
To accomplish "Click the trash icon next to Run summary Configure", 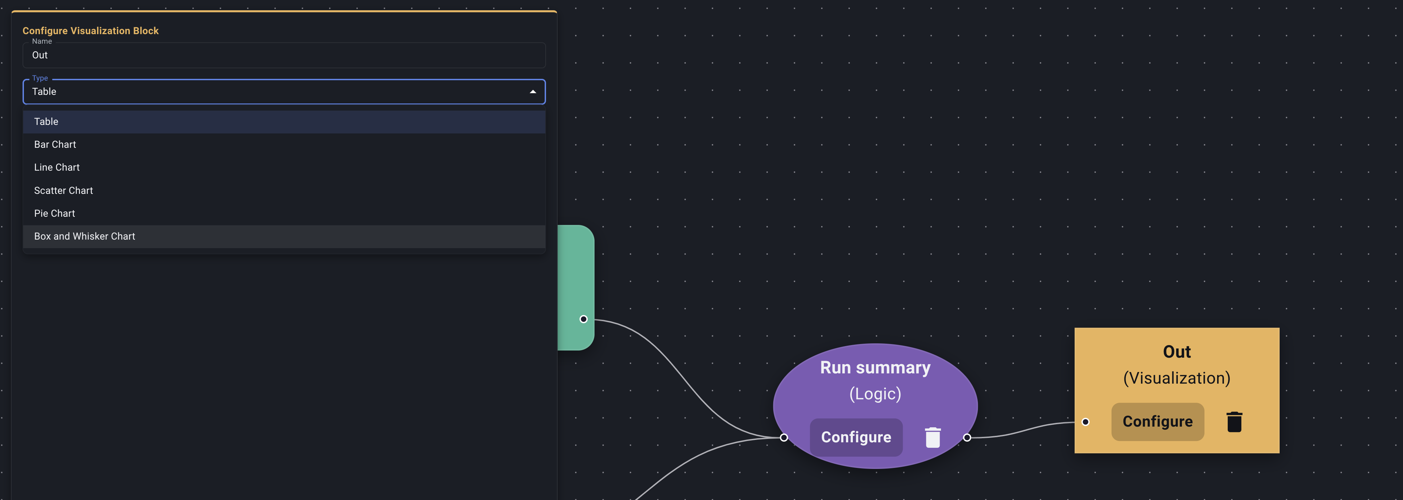I will (x=932, y=437).
